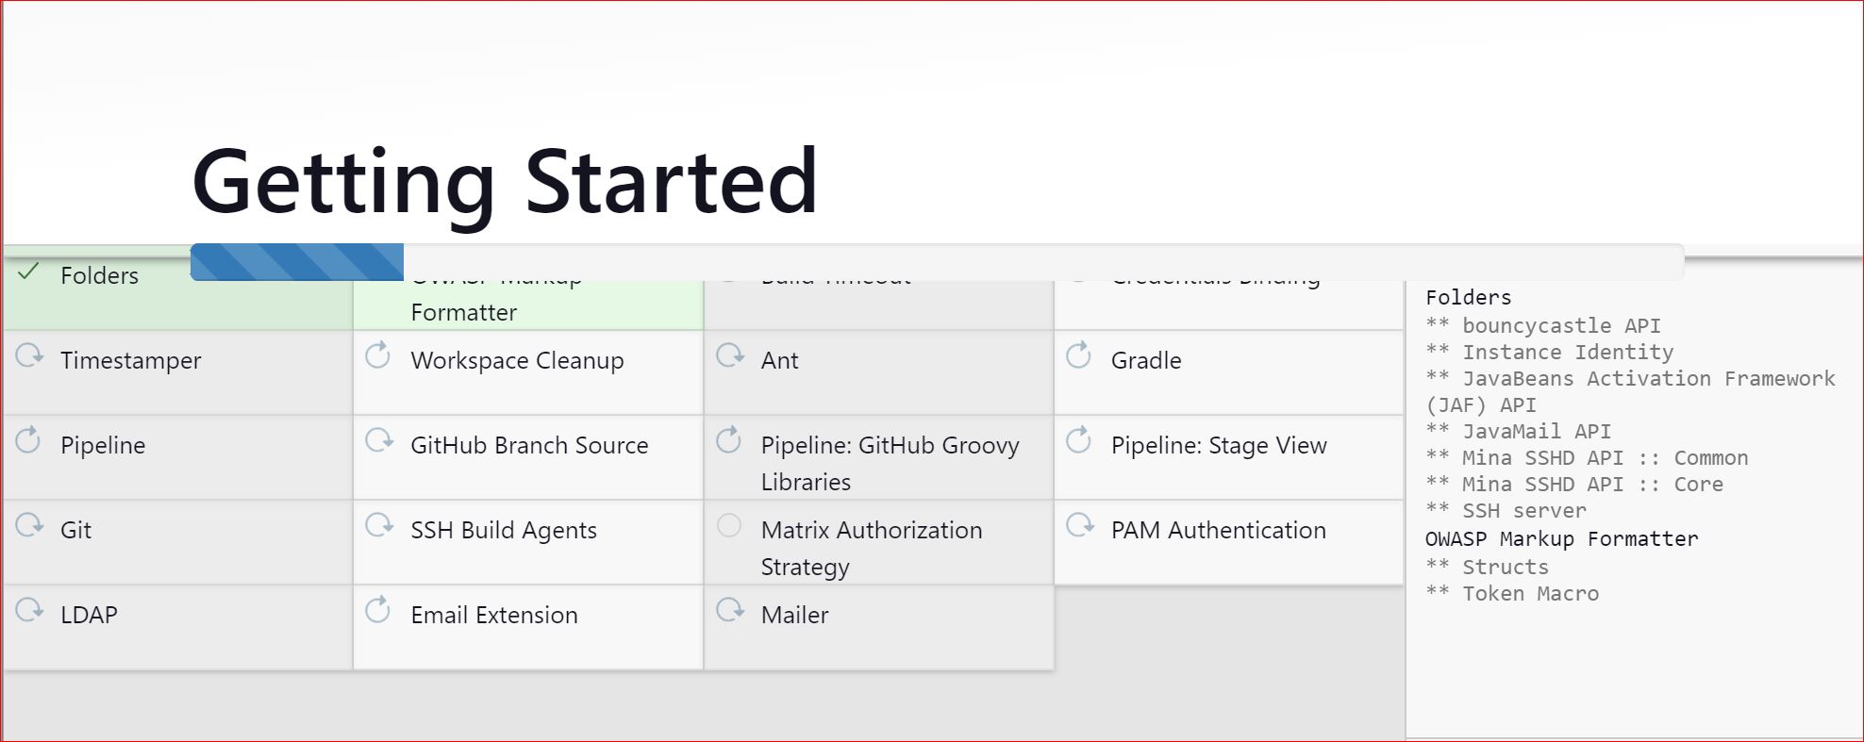This screenshot has width=1864, height=742.
Task: Click the installing icon next to SSH Build Agents
Action: [x=377, y=524]
